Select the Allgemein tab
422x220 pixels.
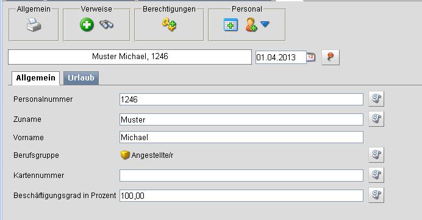[x=35, y=78]
